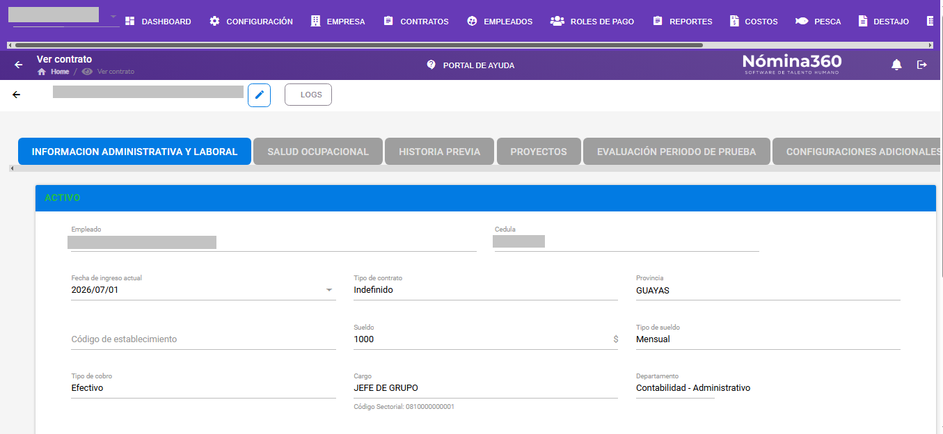Open the Costos menu

[754, 22]
